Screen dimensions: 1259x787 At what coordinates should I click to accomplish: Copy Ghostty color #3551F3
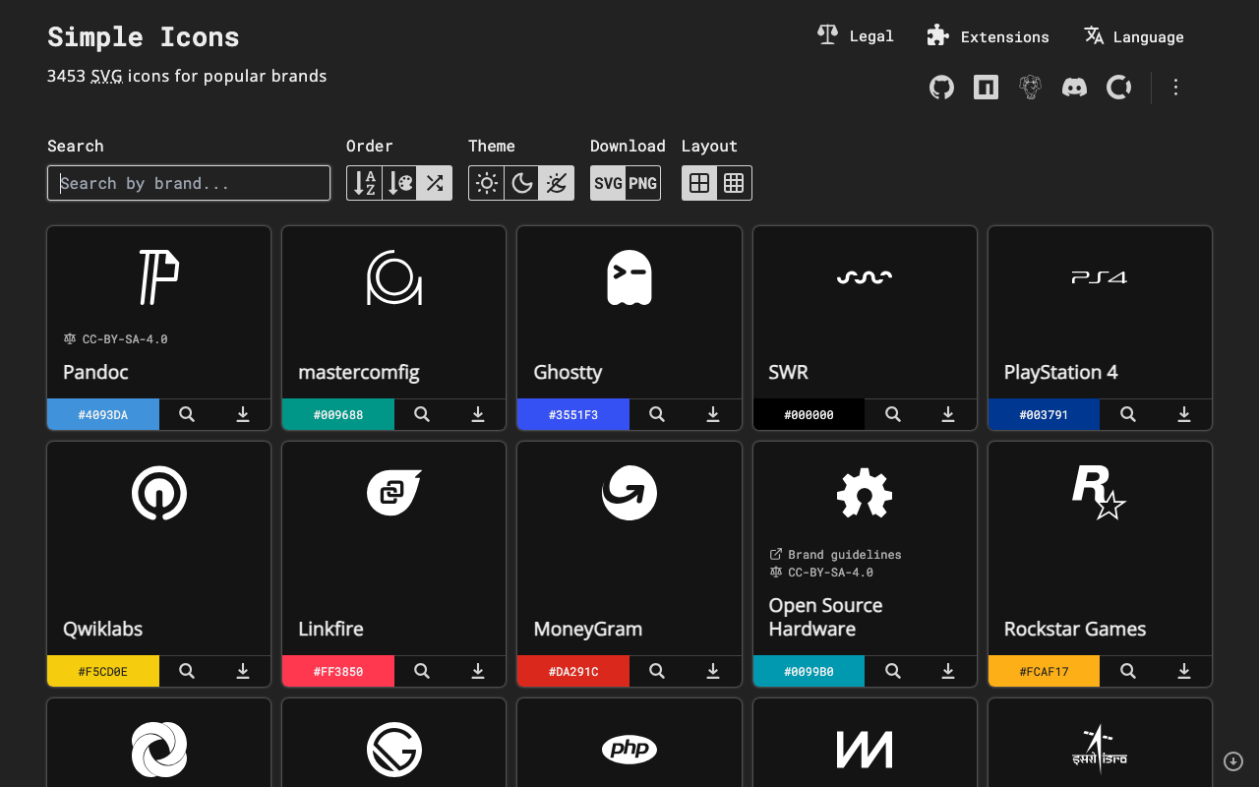click(573, 414)
